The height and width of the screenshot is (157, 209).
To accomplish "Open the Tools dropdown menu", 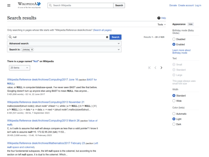I will pyautogui.click(x=161, y=24).
